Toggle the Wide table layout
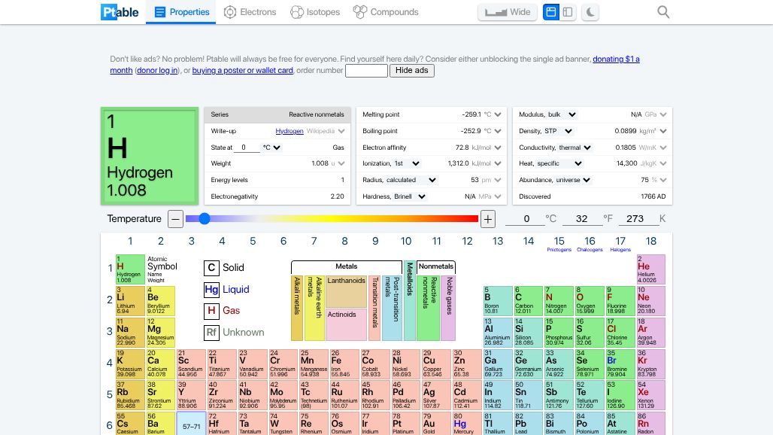This screenshot has width=773, height=435. [x=508, y=12]
